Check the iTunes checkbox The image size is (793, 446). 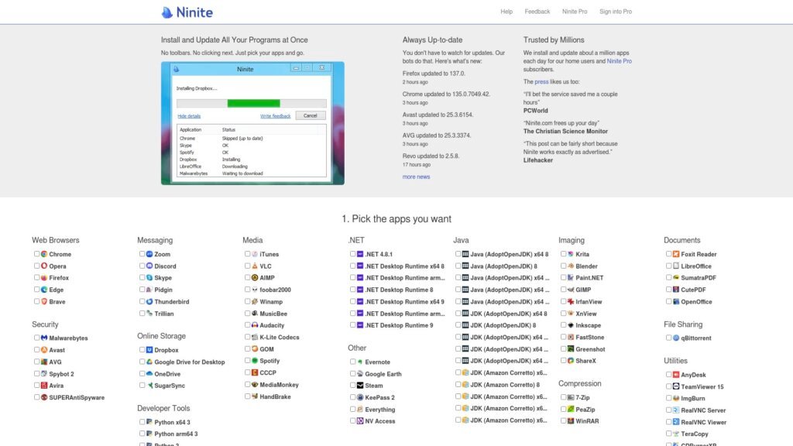pyautogui.click(x=247, y=254)
